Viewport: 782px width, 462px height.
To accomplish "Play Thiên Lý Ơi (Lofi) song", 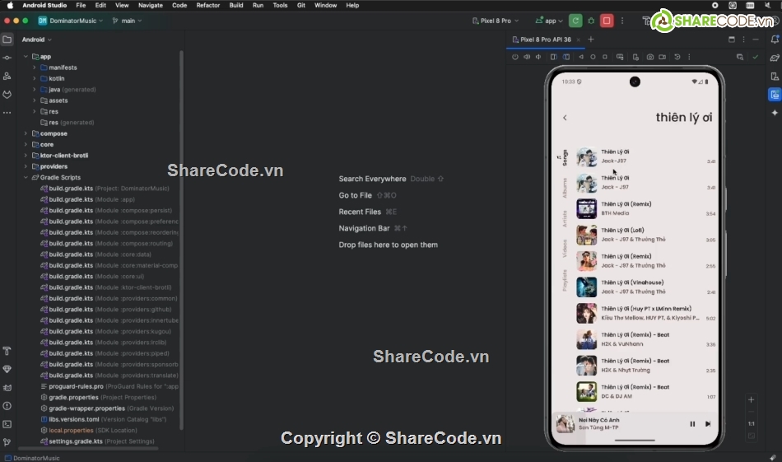I will (646, 235).
